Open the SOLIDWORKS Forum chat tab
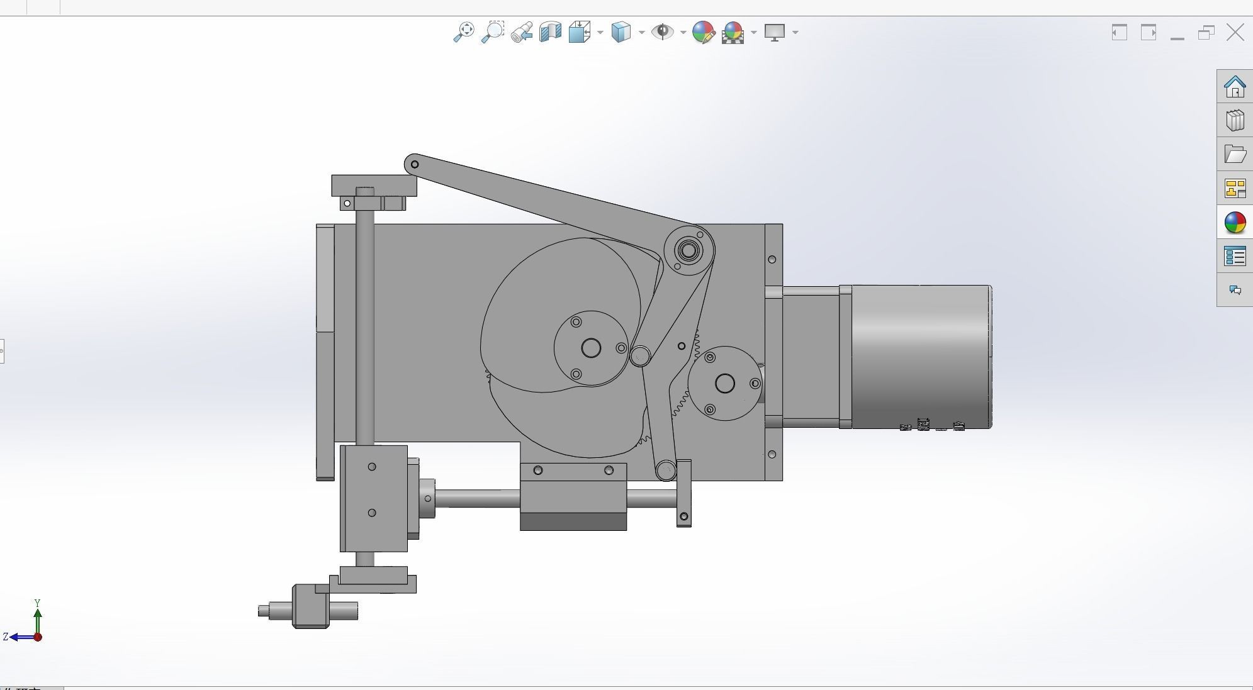The height and width of the screenshot is (690, 1253). point(1235,290)
